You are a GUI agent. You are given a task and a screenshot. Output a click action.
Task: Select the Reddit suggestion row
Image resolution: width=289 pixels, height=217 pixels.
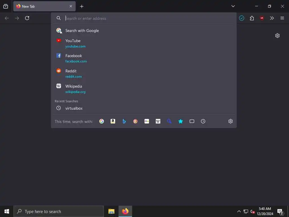pyautogui.click(x=144, y=74)
